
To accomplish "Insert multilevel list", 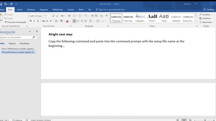I will pyautogui.click(x=86, y=16).
